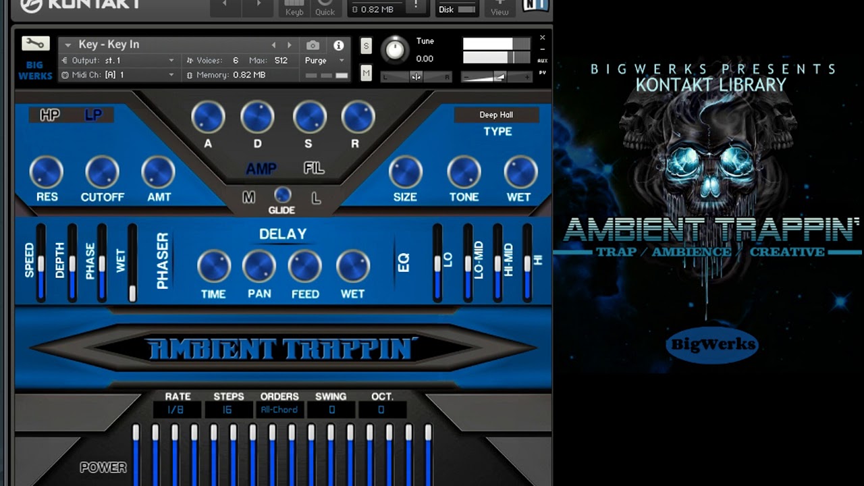Screen dimensions: 864x486
Task: Toggle the L glide mode
Action: click(x=315, y=198)
